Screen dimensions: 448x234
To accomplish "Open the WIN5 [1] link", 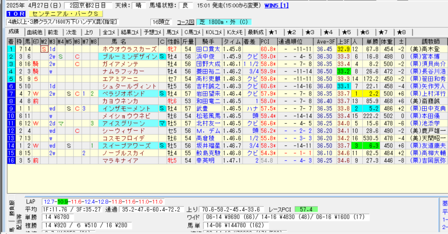I will click(276, 6).
